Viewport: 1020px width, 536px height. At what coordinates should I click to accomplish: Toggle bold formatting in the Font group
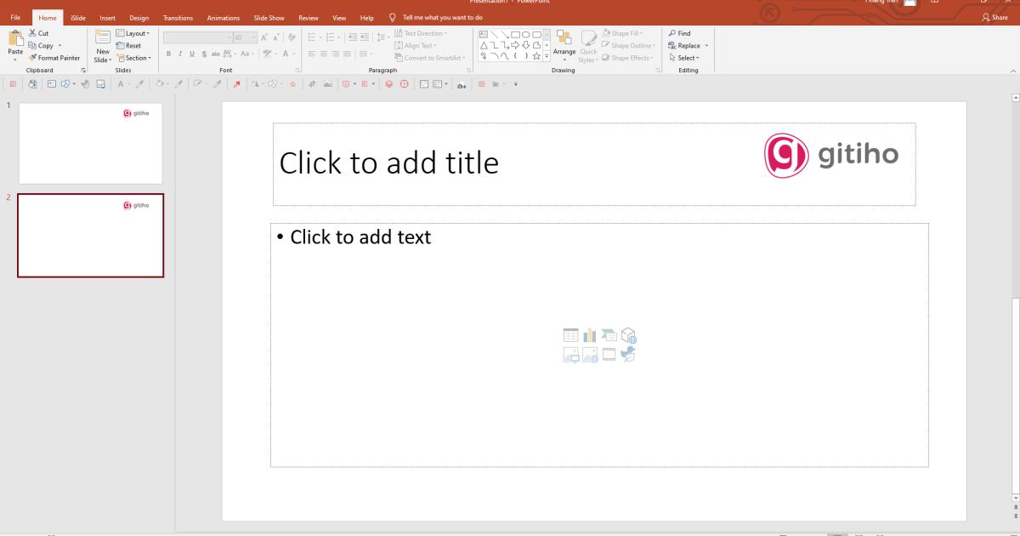click(x=169, y=54)
